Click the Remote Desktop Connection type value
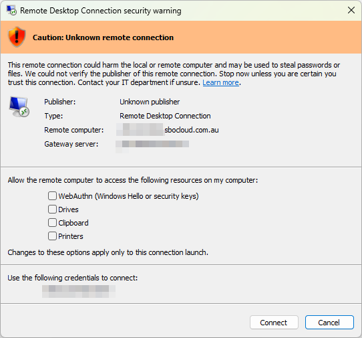The height and width of the screenshot is (338, 362). [x=165, y=116]
